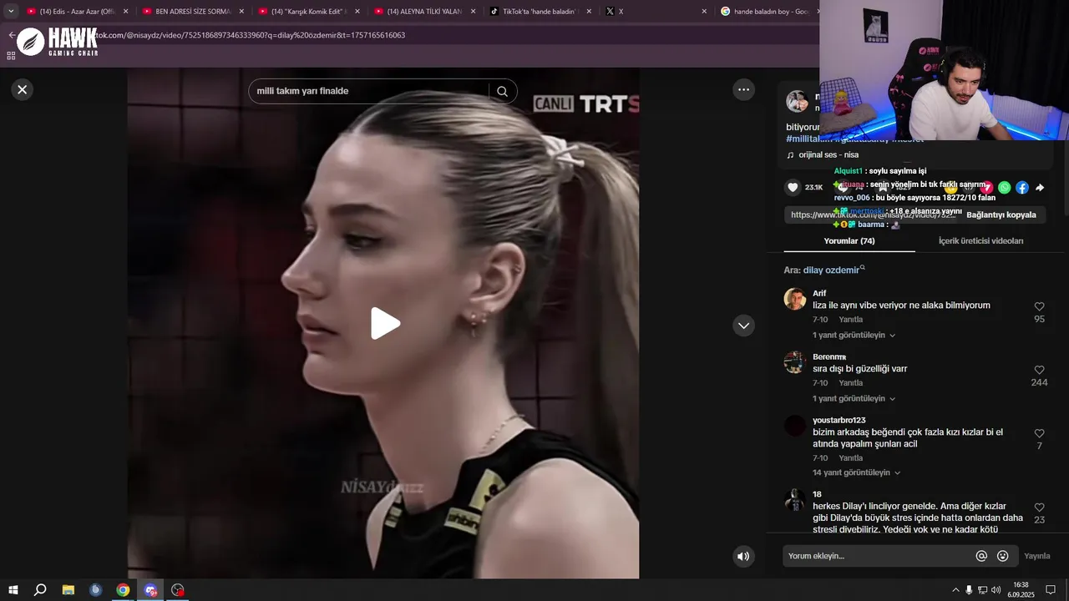
Task: Open volume control in system tray
Action: pos(996,590)
